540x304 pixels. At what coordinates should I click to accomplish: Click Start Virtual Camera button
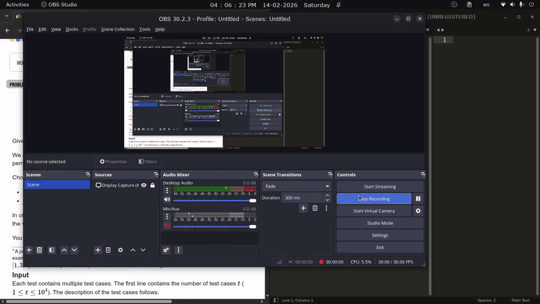click(374, 211)
